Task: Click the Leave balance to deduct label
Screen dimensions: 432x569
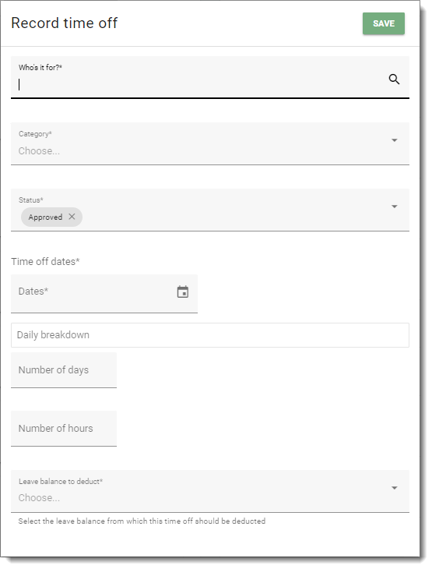Action: (61, 481)
